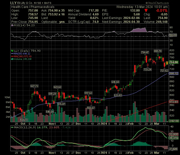Click the Low value 745.90

click(x=33, y=18)
